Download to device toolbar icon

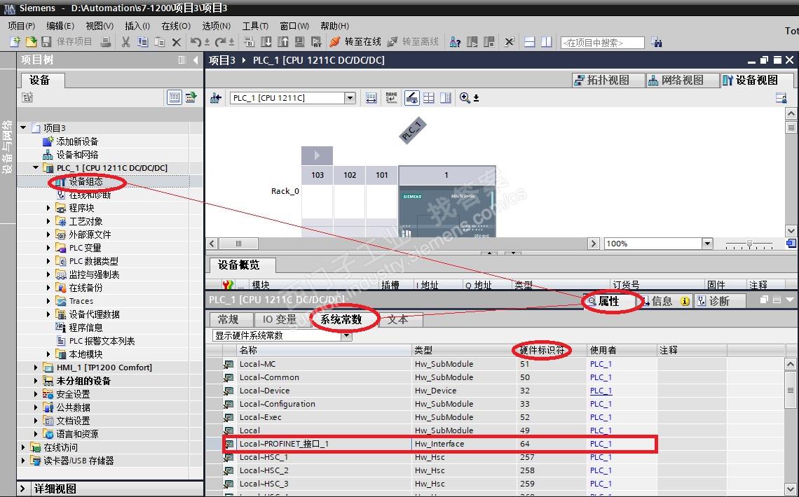[266, 42]
